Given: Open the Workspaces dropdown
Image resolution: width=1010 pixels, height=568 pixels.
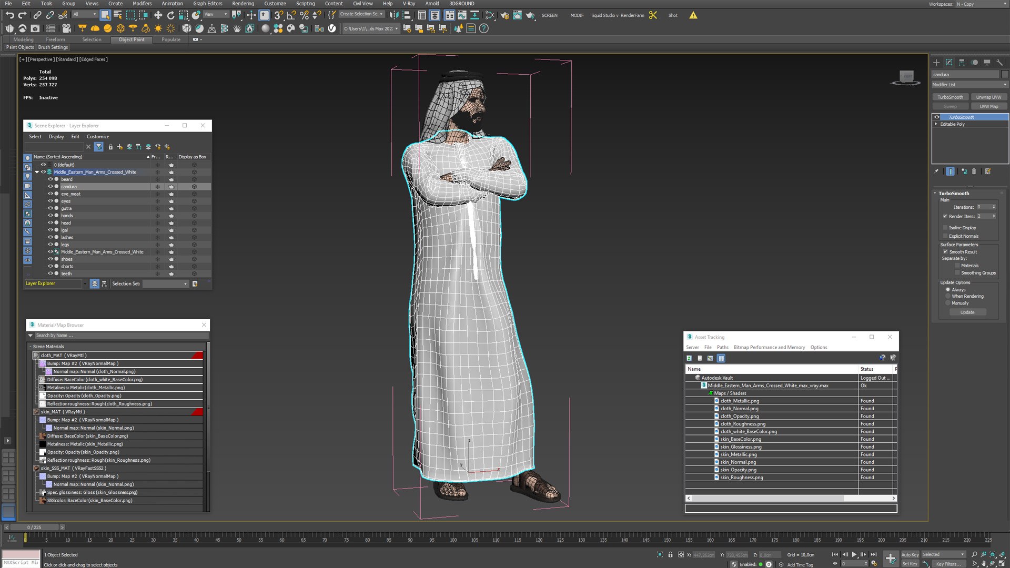Looking at the screenshot, I should point(981,4).
